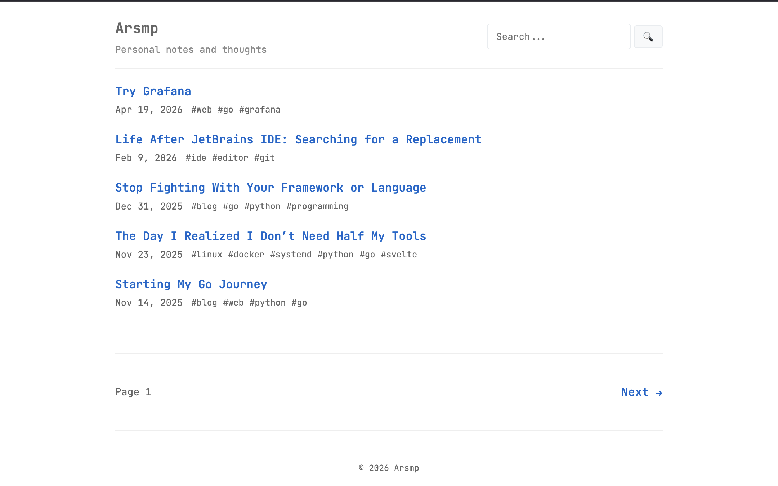Select the #editor tag
Image resolution: width=778 pixels, height=486 pixels.
(230, 158)
